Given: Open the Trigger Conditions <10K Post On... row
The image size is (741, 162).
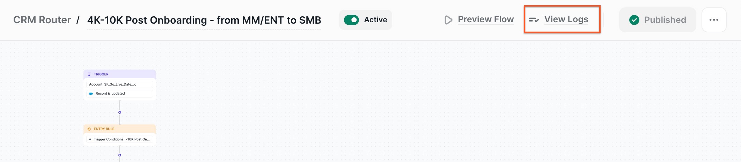Looking at the screenshot, I should [119, 139].
